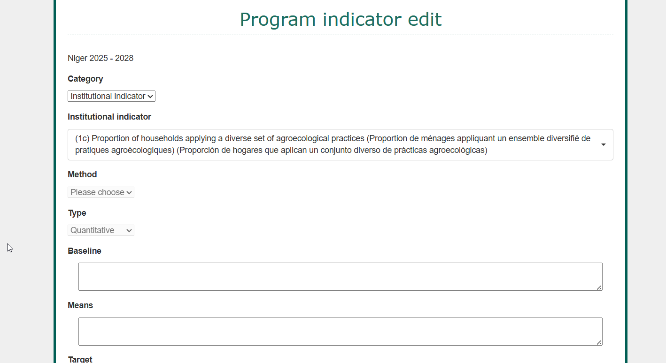Click the 'Institutional indicator' bold field label

[x=109, y=117]
